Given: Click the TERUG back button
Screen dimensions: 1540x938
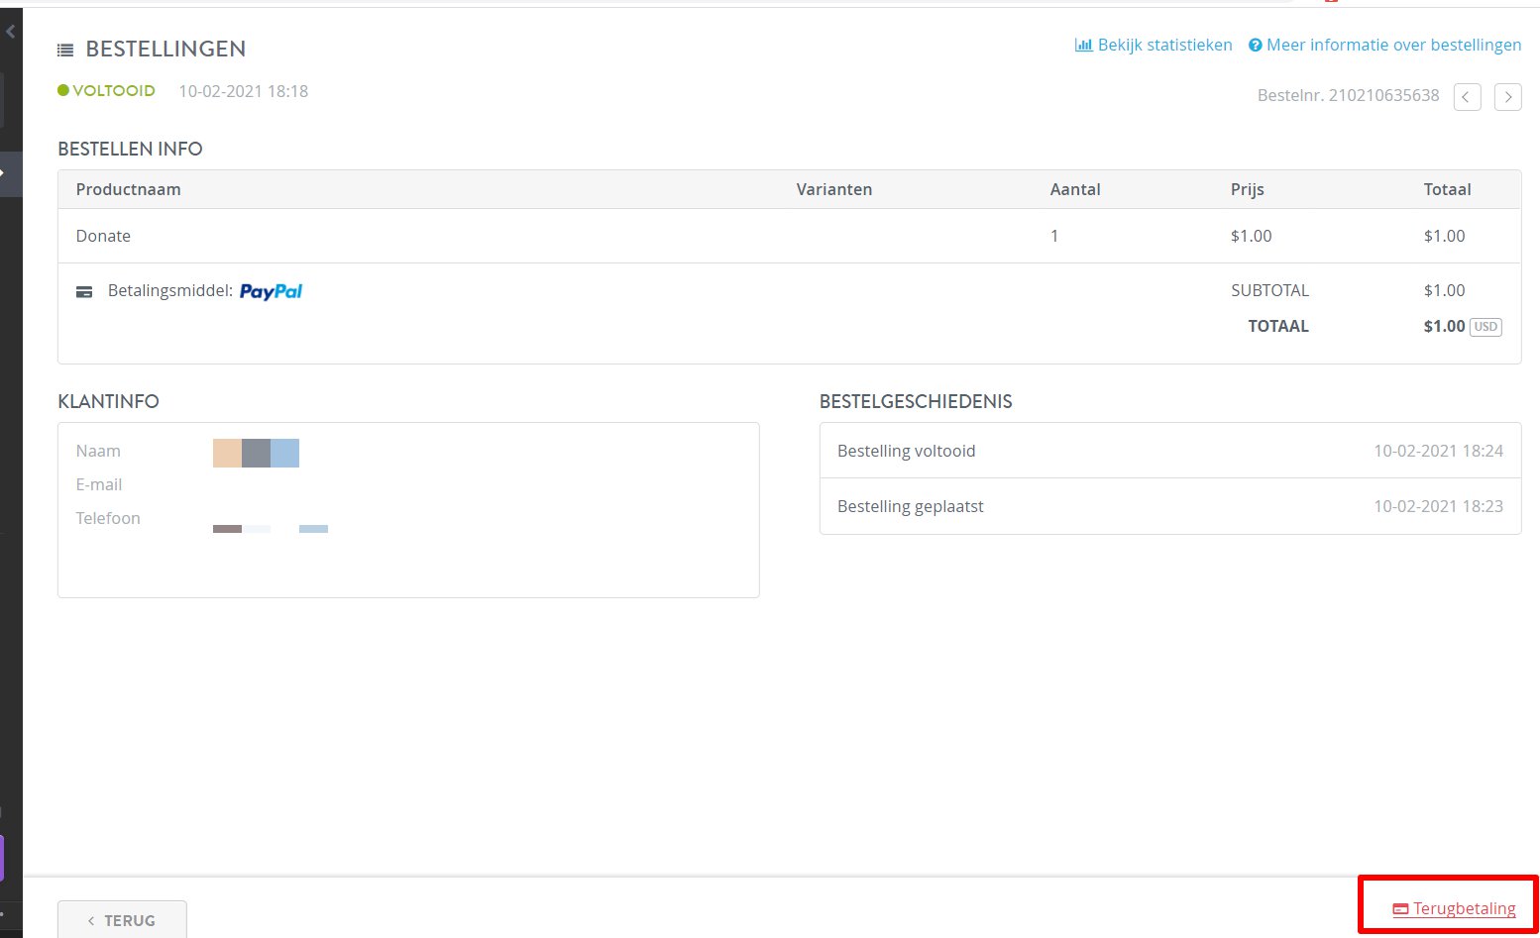Looking at the screenshot, I should pyautogui.click(x=122, y=919).
